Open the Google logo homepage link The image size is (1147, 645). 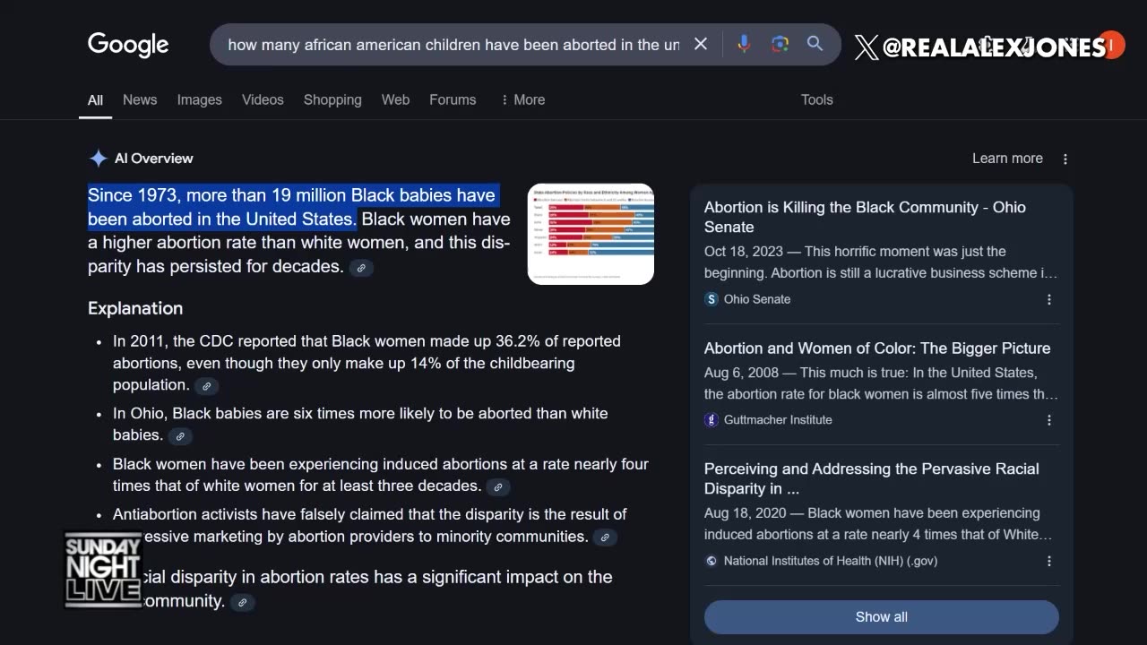(x=128, y=45)
